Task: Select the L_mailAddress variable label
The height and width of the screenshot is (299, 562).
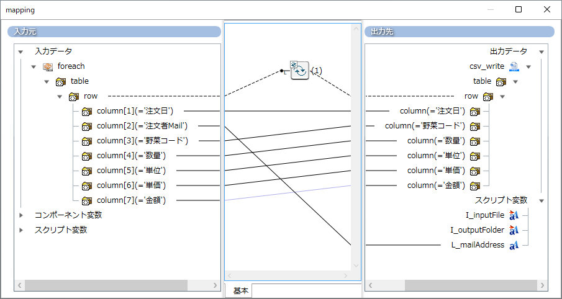Action: (x=478, y=245)
